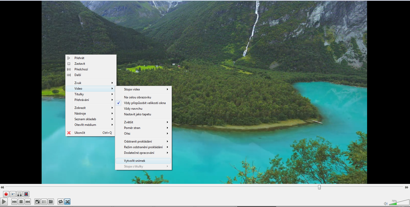Click the seek bar position handle
This screenshot has height=207, width=410.
tap(319, 187)
